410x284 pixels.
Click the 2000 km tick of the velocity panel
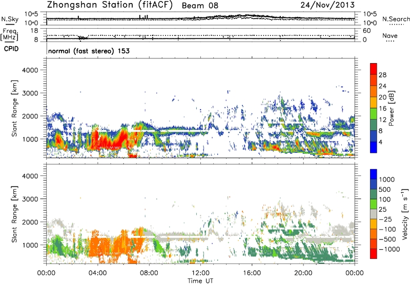tap(30, 222)
